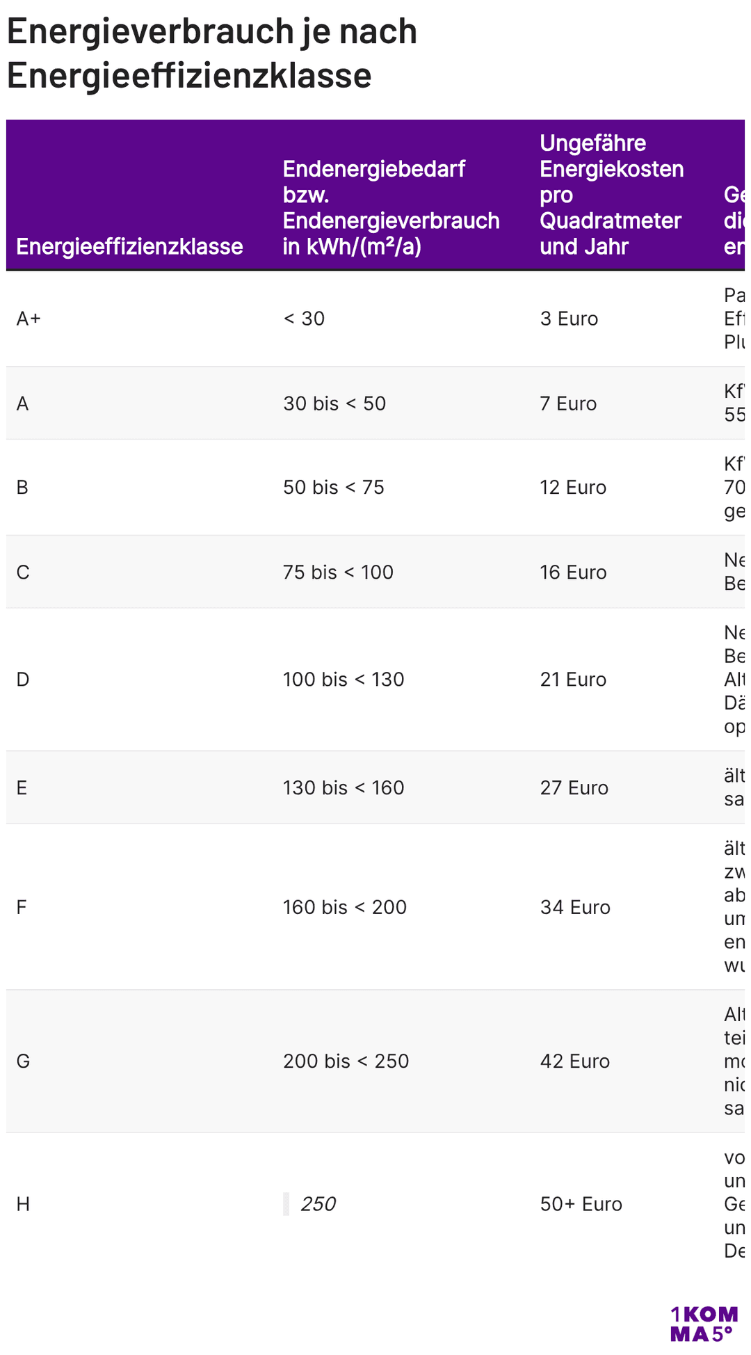This screenshot has width=751, height=1355.
Task: Click the class H row label
Action: (x=23, y=1204)
